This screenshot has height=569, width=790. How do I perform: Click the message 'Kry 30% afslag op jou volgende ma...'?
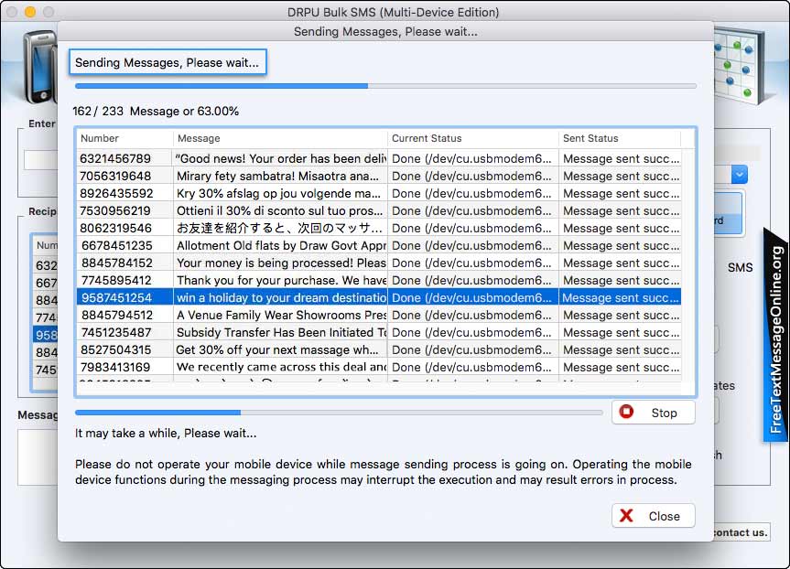(x=278, y=193)
